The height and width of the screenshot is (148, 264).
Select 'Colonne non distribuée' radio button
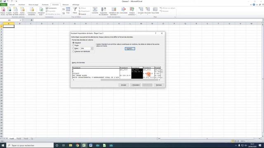[x=73, y=51]
